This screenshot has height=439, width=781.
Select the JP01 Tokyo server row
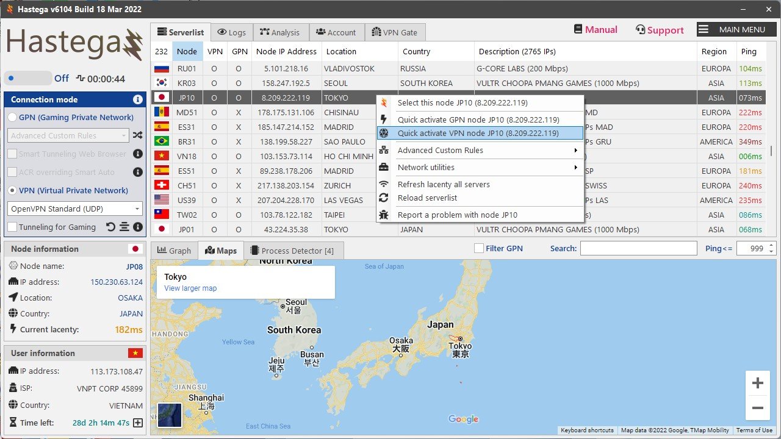[x=458, y=230]
